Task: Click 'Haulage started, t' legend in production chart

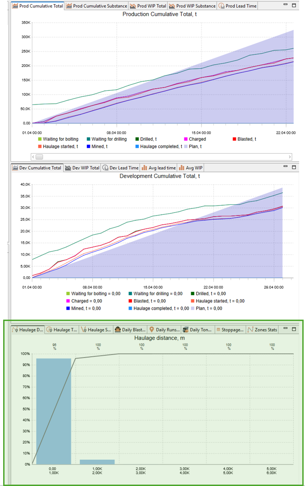Action: tap(58, 146)
